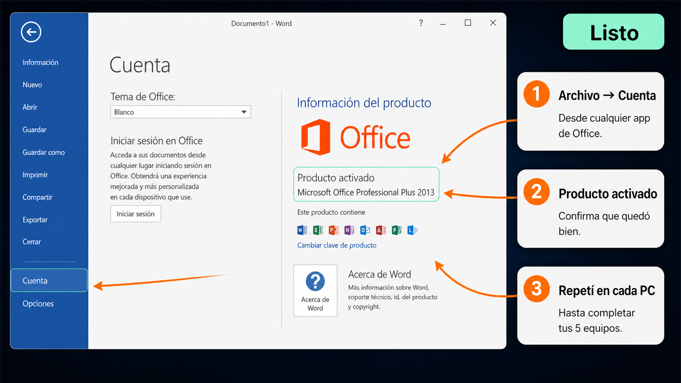Maximize the Word window
This screenshot has height=383, width=681.
point(468,23)
